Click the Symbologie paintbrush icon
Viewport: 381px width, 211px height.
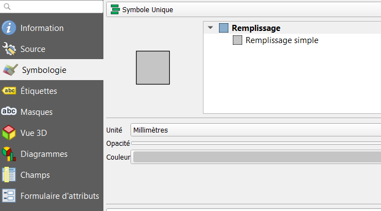[x=10, y=70]
